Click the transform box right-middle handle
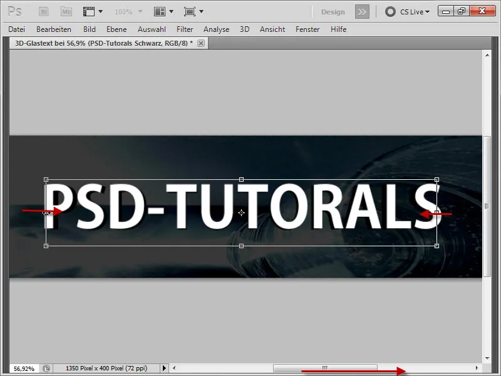The width and height of the screenshot is (501, 376). coord(436,212)
